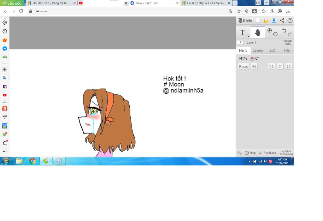The width and height of the screenshot is (323, 221).
Task: Switch to Hỏi đáp 247 tab
Action: click(x=51, y=3)
